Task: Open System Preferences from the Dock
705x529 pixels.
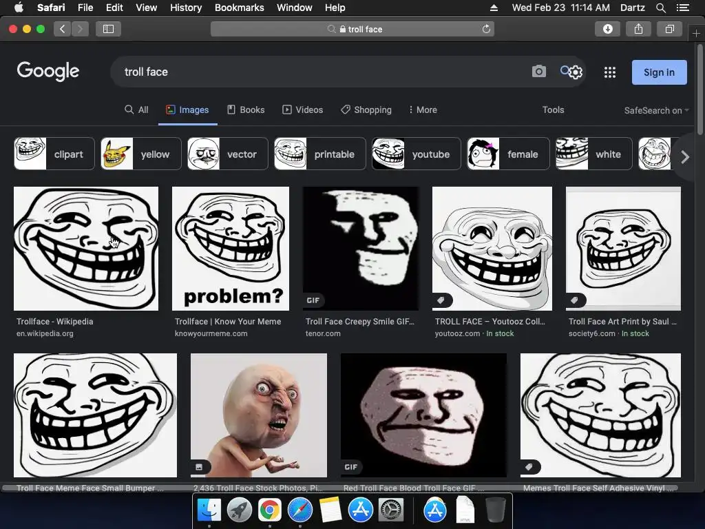Action: [x=391, y=510]
